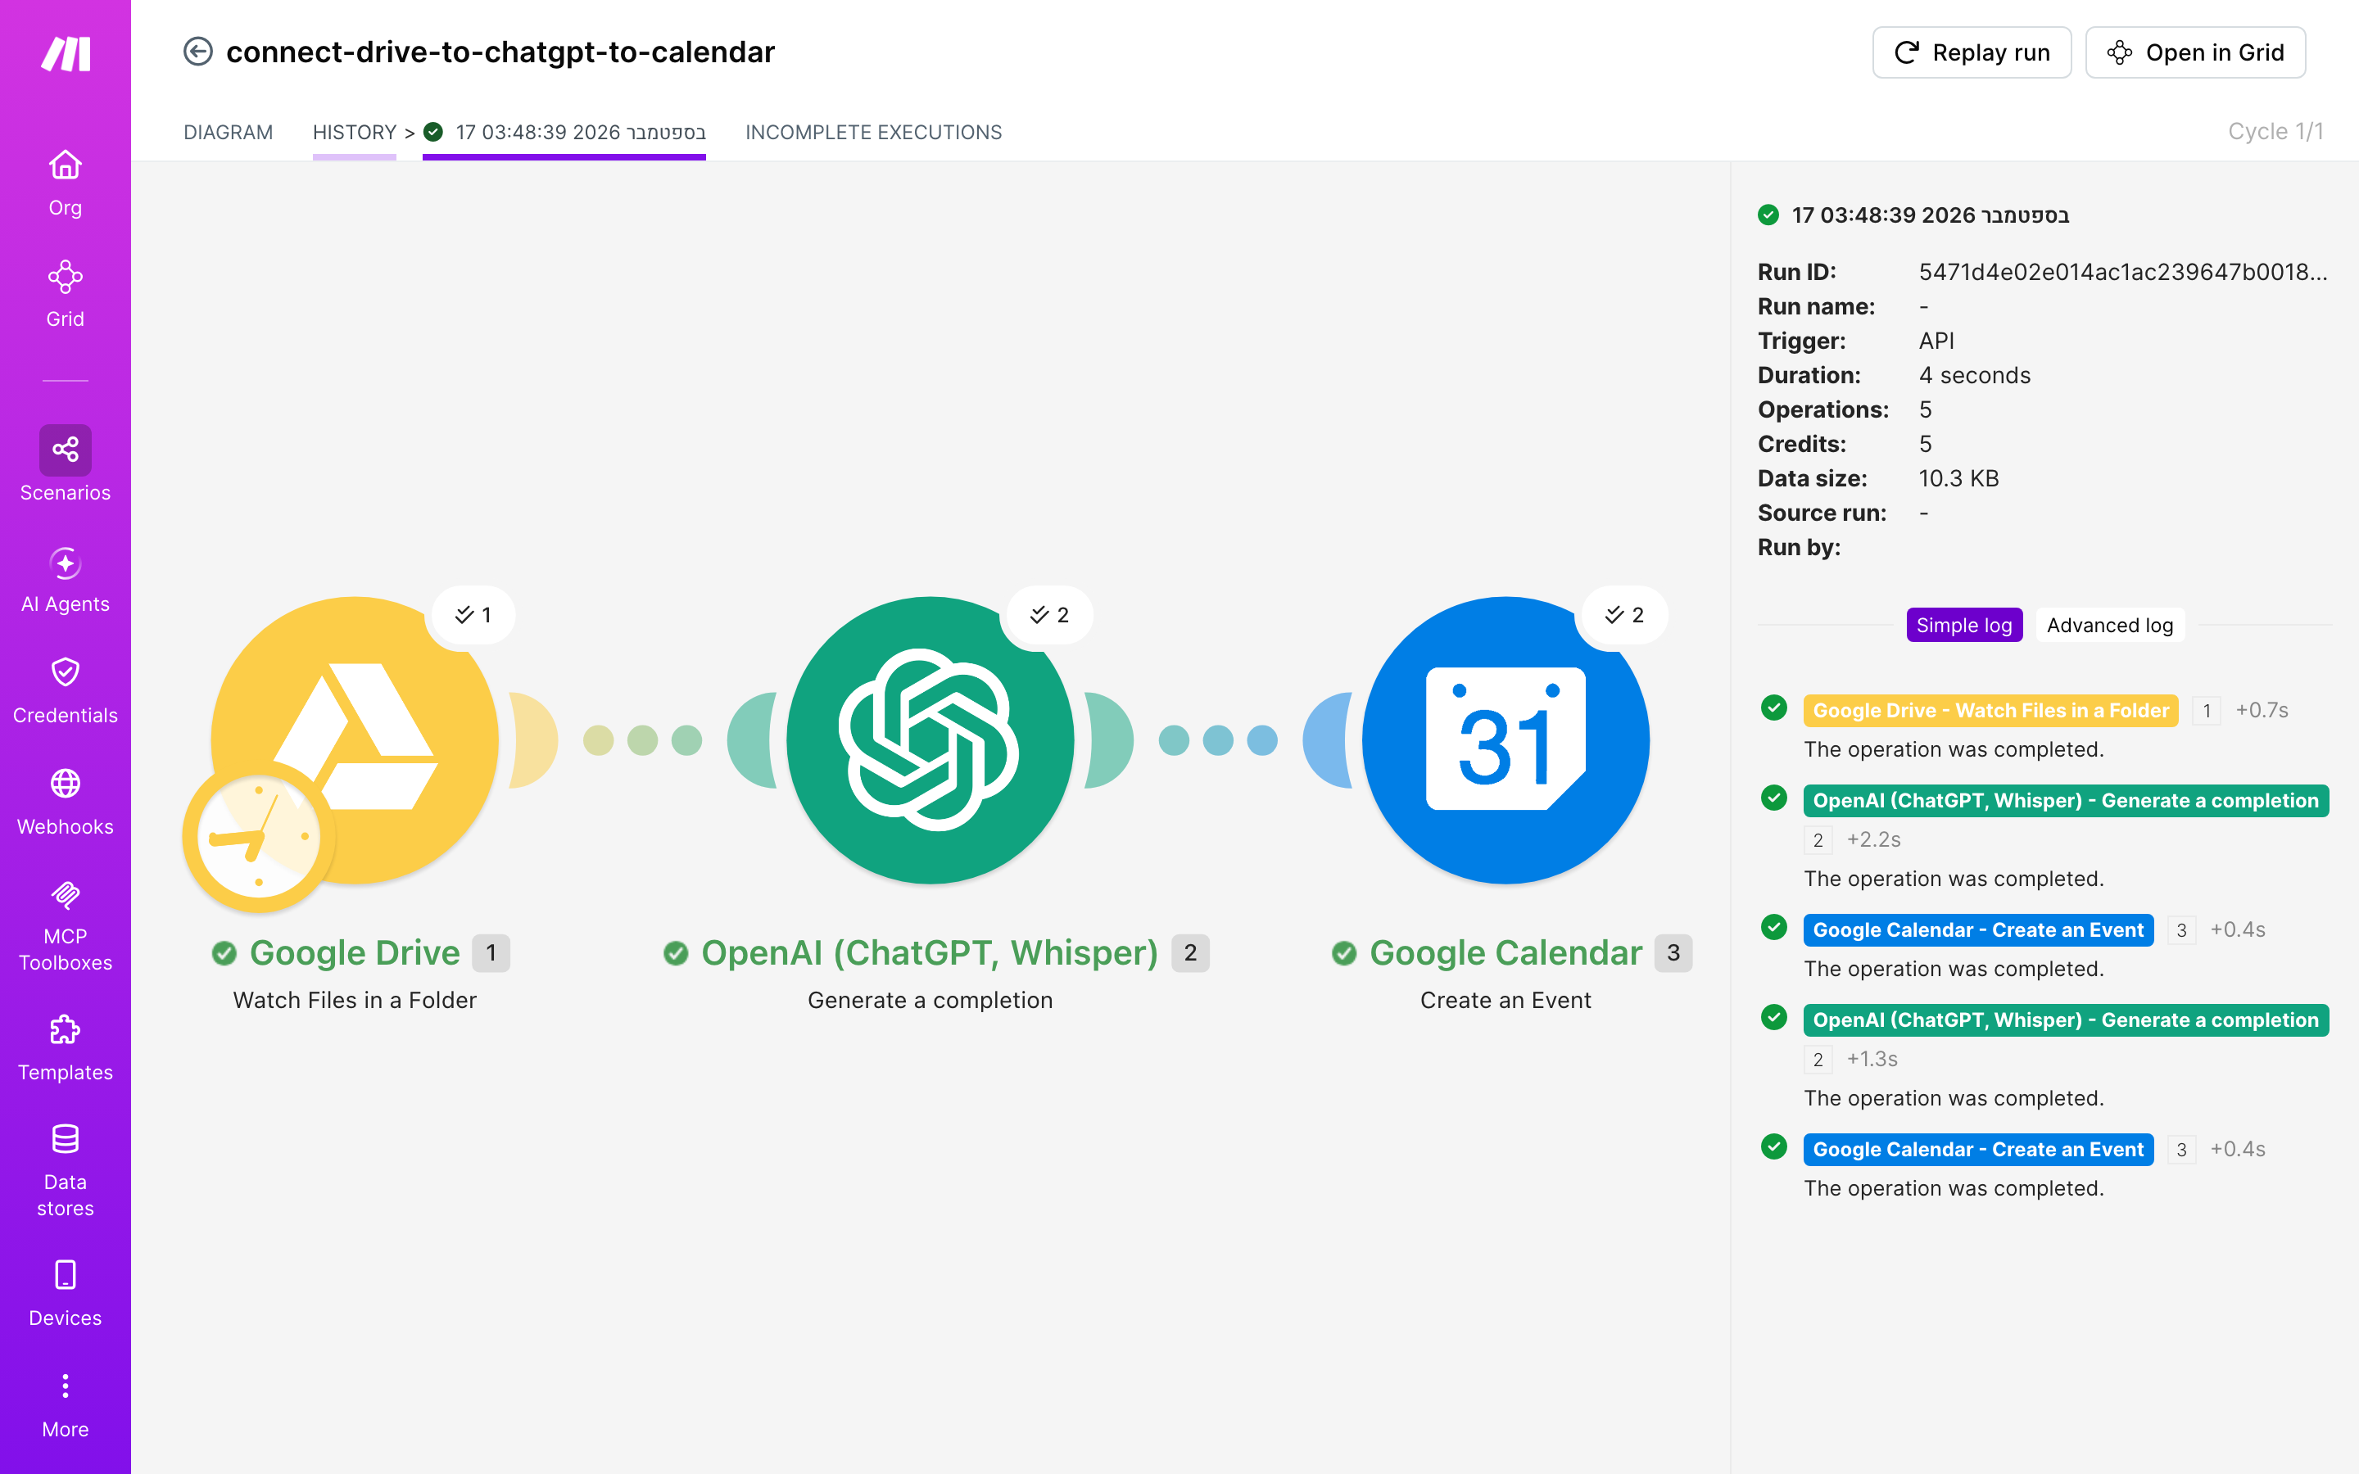This screenshot has height=1474, width=2359.
Task: Select Scenarios in the sidebar
Action: tap(66, 464)
